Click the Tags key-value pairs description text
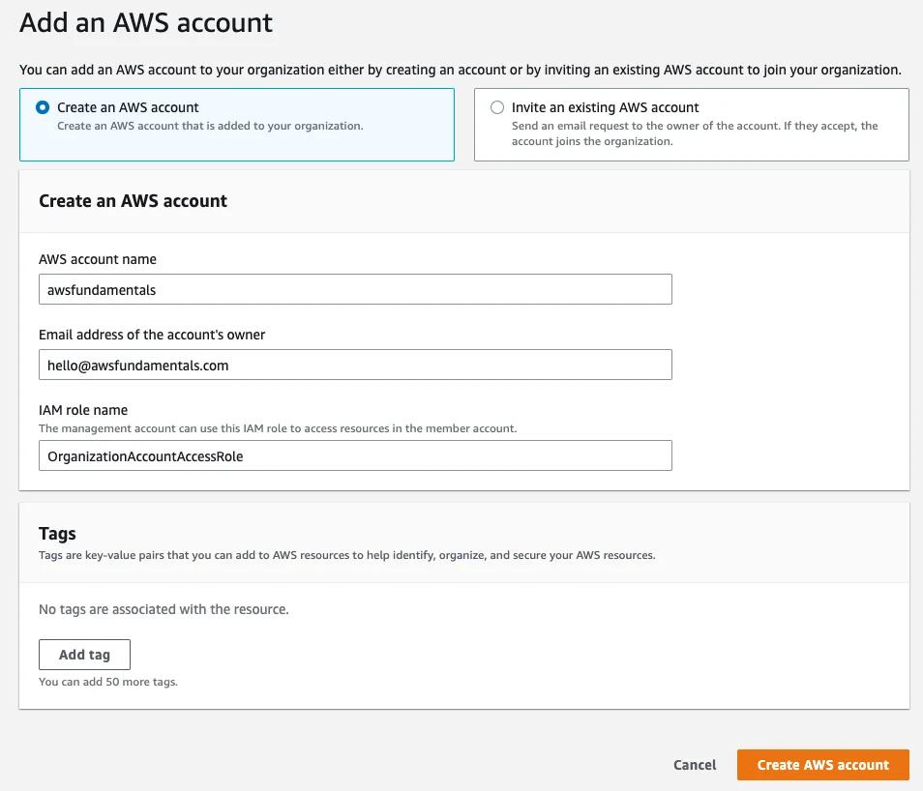The width and height of the screenshot is (923, 791). pos(346,555)
